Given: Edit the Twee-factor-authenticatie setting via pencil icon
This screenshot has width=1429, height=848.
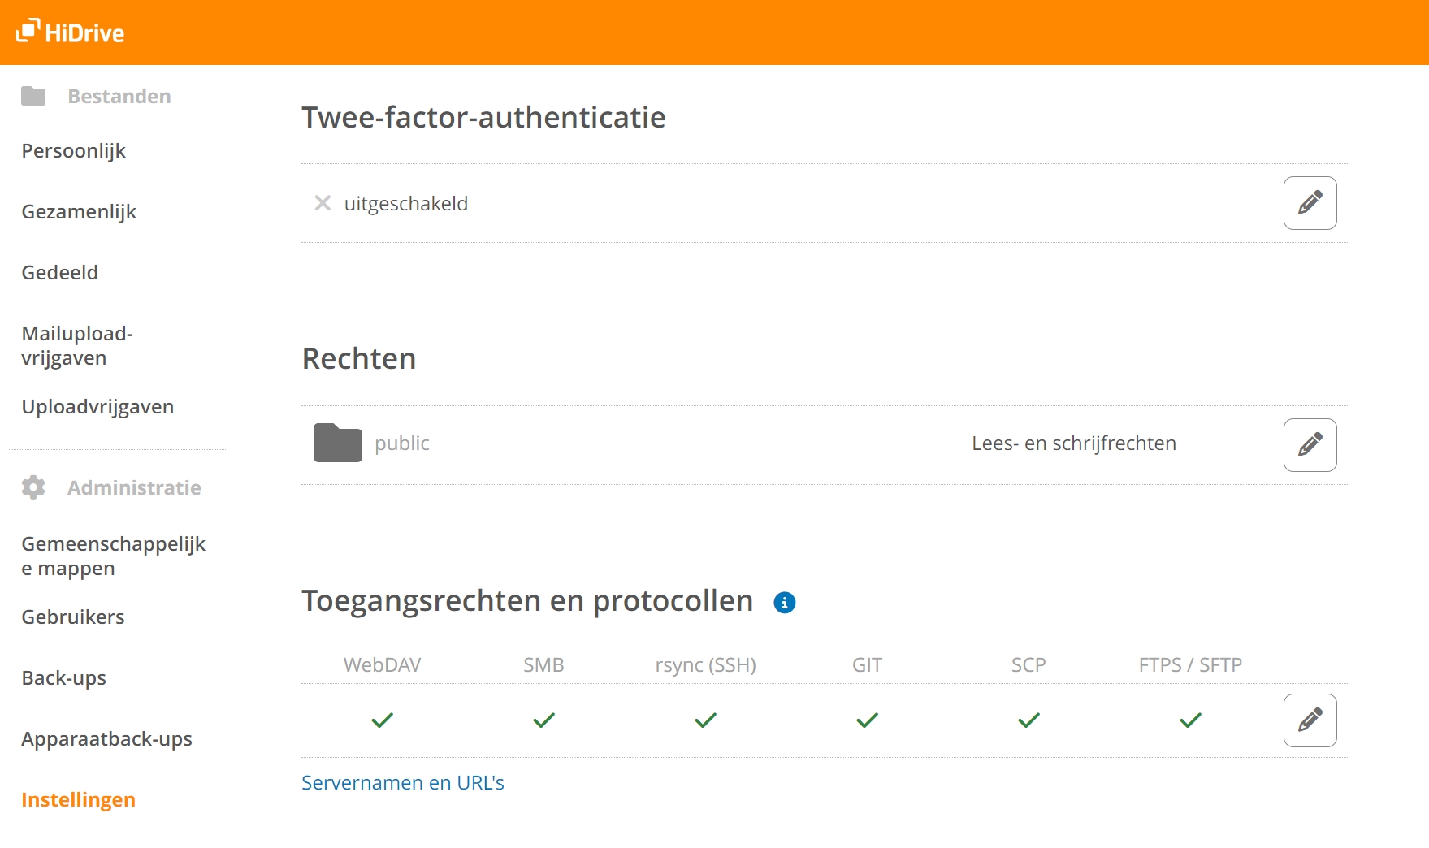Looking at the screenshot, I should tap(1309, 203).
